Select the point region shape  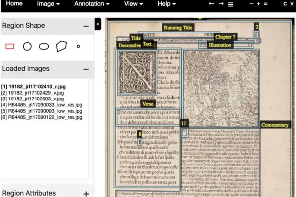(78, 46)
